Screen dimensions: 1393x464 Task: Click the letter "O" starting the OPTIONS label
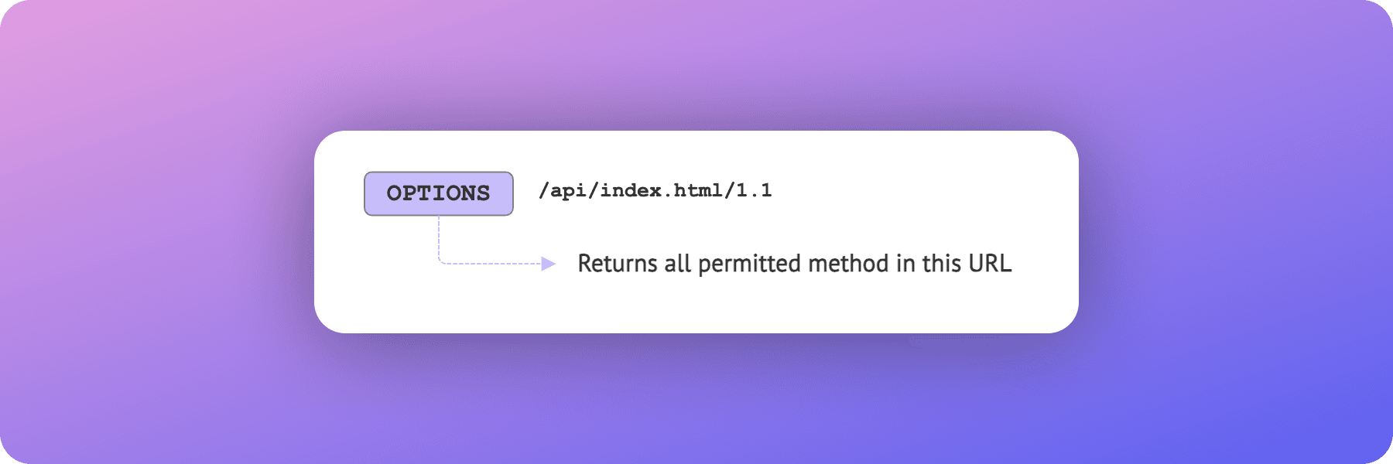[x=394, y=193]
